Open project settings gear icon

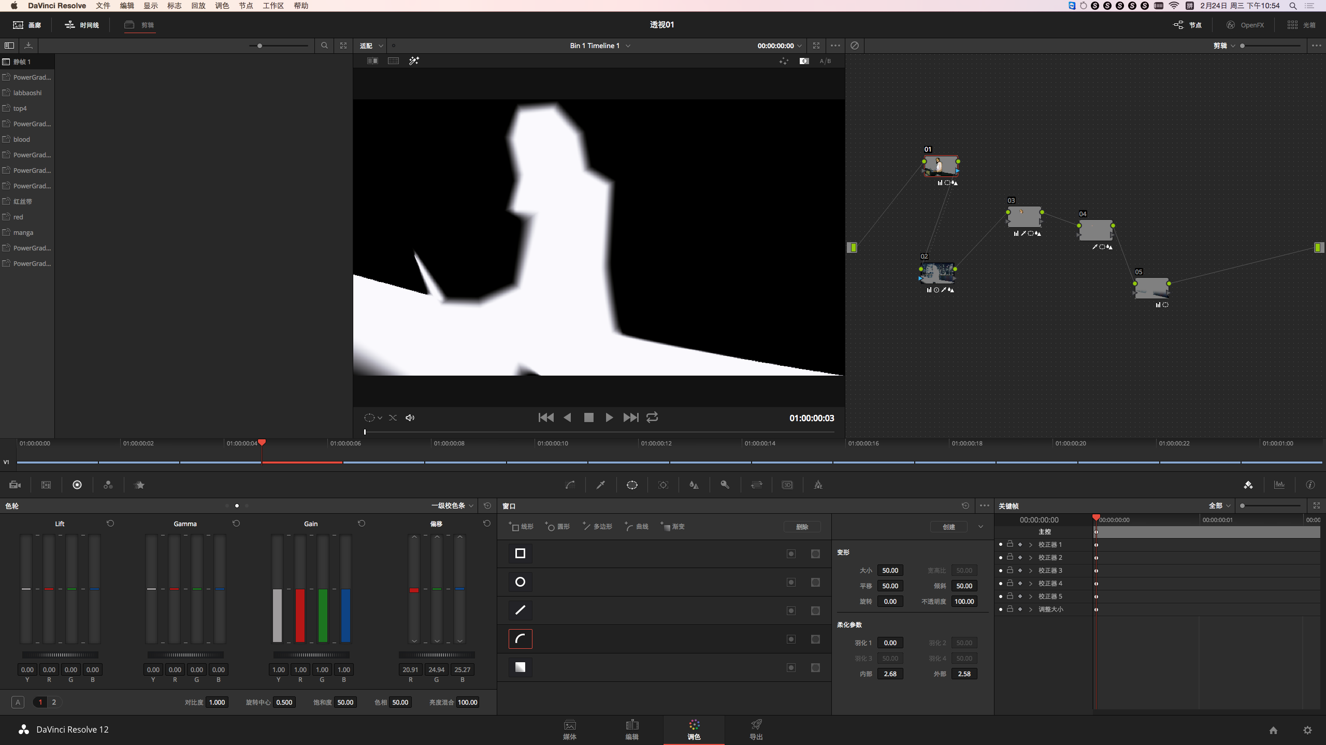1307,730
